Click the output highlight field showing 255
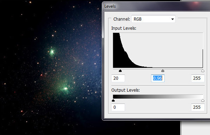Viewport: 210px width, 135px height. (198, 107)
